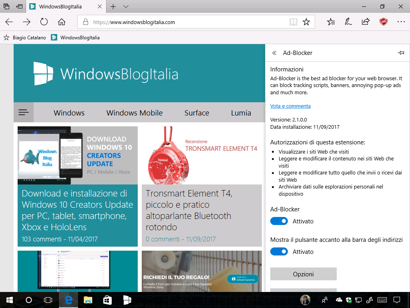Open Cortana circle on taskbar
The height and width of the screenshot is (308, 410).
29,300
